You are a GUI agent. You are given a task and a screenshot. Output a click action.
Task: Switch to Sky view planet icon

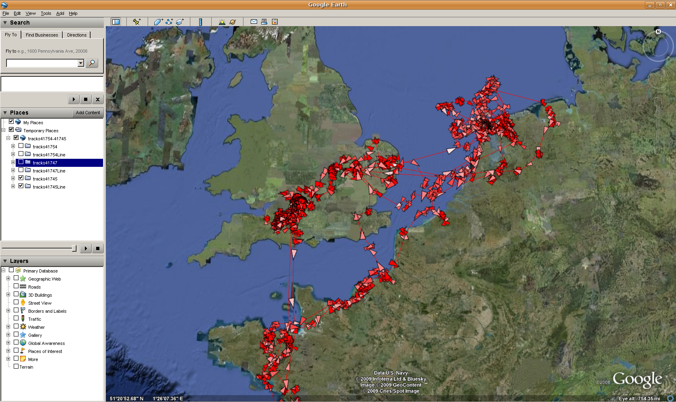click(233, 22)
